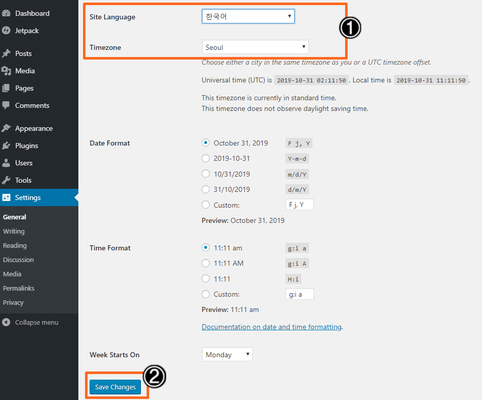
Task: Open the General settings submenu
Action: coord(14,217)
